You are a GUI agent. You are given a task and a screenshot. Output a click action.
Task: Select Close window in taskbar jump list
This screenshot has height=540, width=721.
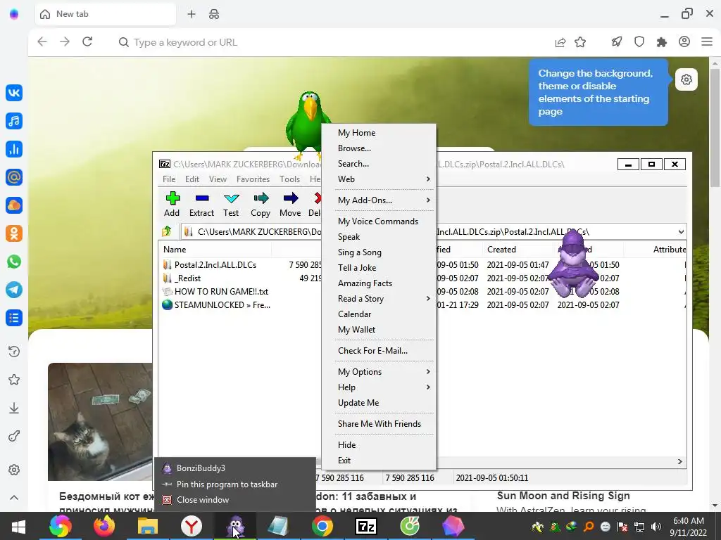click(235, 500)
